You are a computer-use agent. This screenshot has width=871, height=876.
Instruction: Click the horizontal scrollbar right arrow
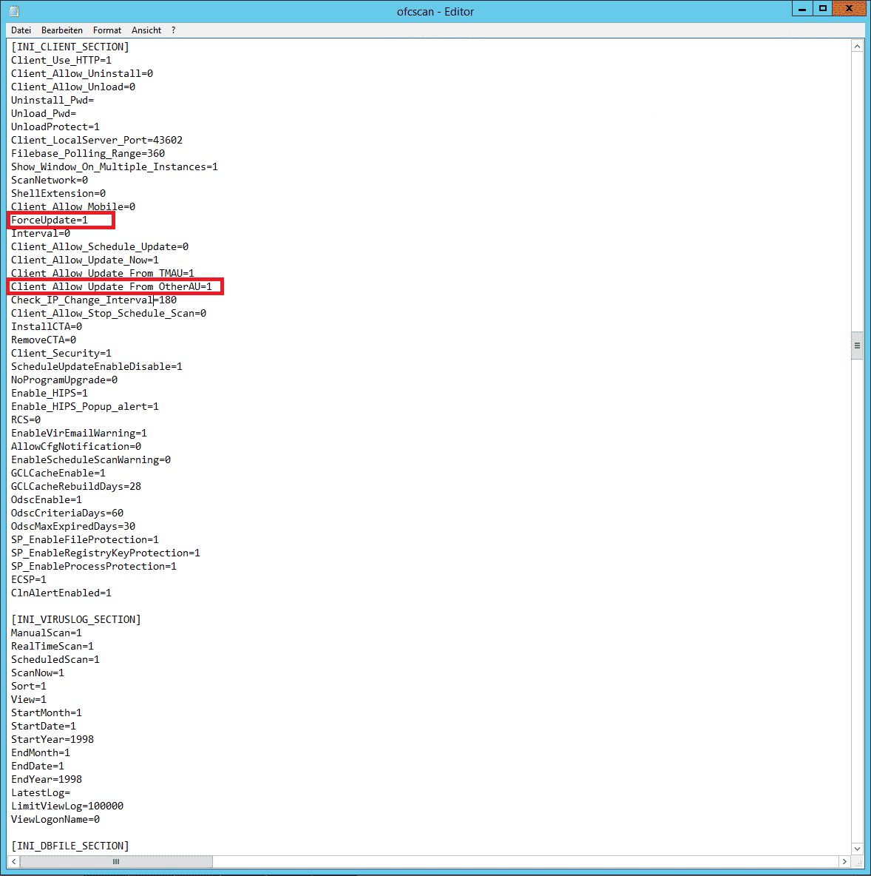click(x=845, y=861)
